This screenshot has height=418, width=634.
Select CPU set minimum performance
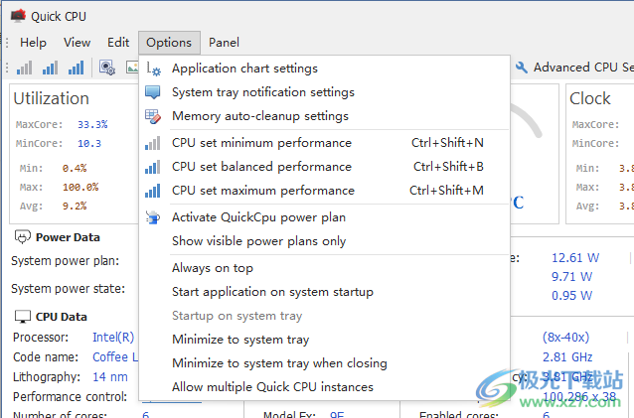[324, 143]
